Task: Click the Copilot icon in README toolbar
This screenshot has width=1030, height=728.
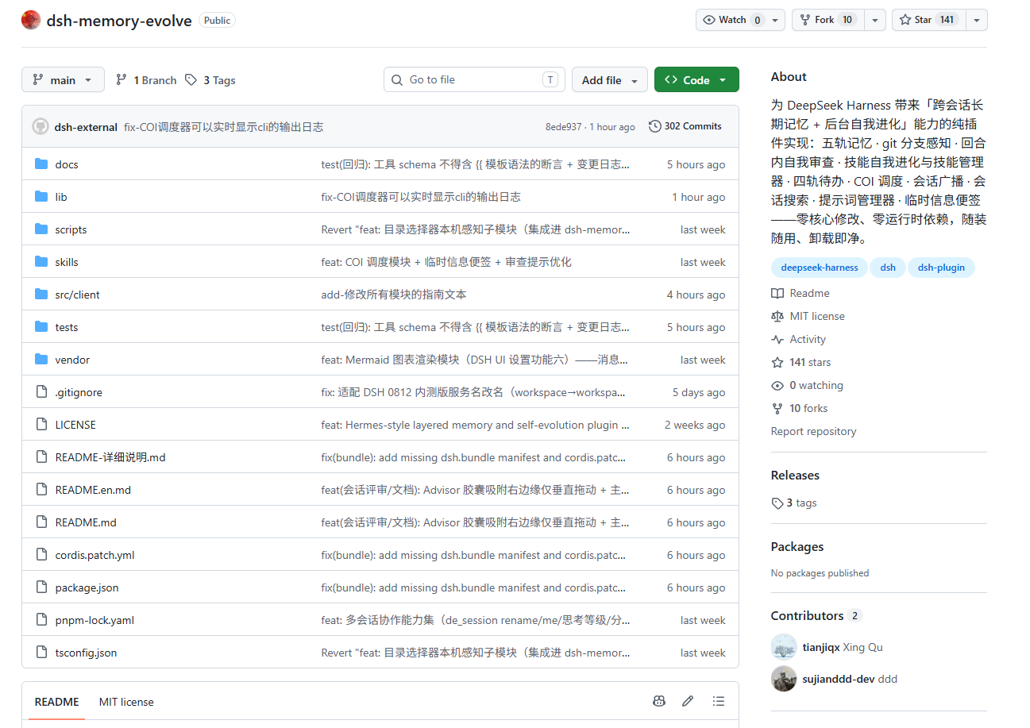Action: pyautogui.click(x=658, y=702)
